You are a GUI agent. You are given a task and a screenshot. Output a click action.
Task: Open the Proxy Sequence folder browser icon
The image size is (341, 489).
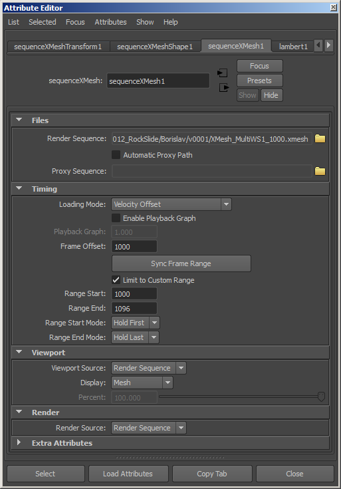(320, 171)
